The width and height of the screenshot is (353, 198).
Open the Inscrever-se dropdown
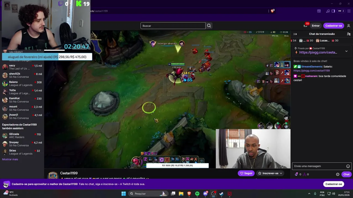pyautogui.click(x=270, y=173)
